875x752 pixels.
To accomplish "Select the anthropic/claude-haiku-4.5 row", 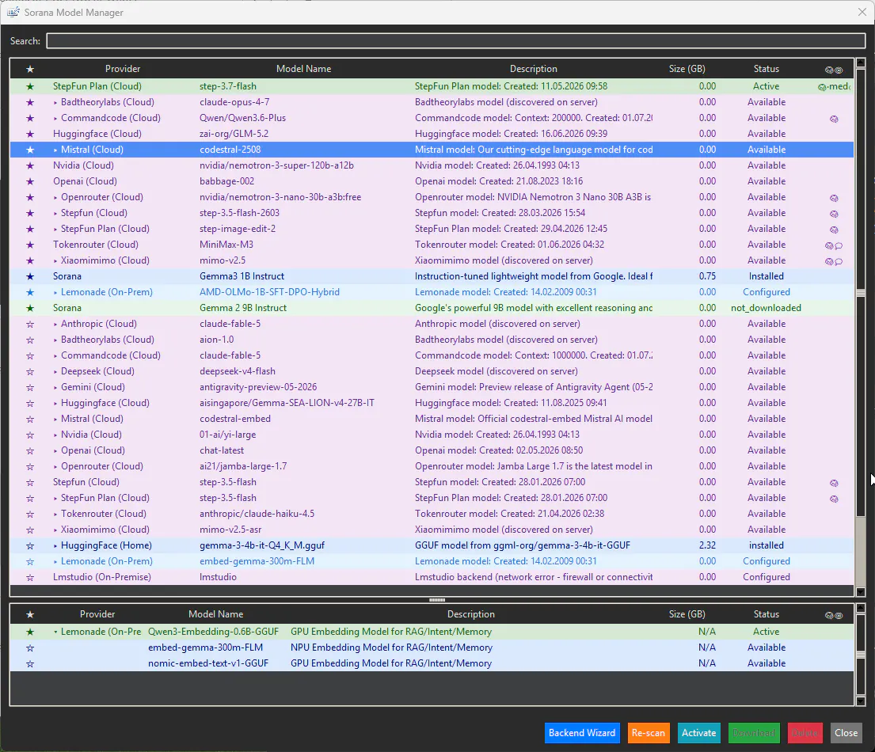I will click(x=432, y=514).
